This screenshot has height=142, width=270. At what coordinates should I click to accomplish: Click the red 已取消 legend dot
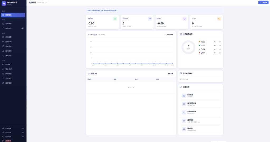[x=199, y=53]
